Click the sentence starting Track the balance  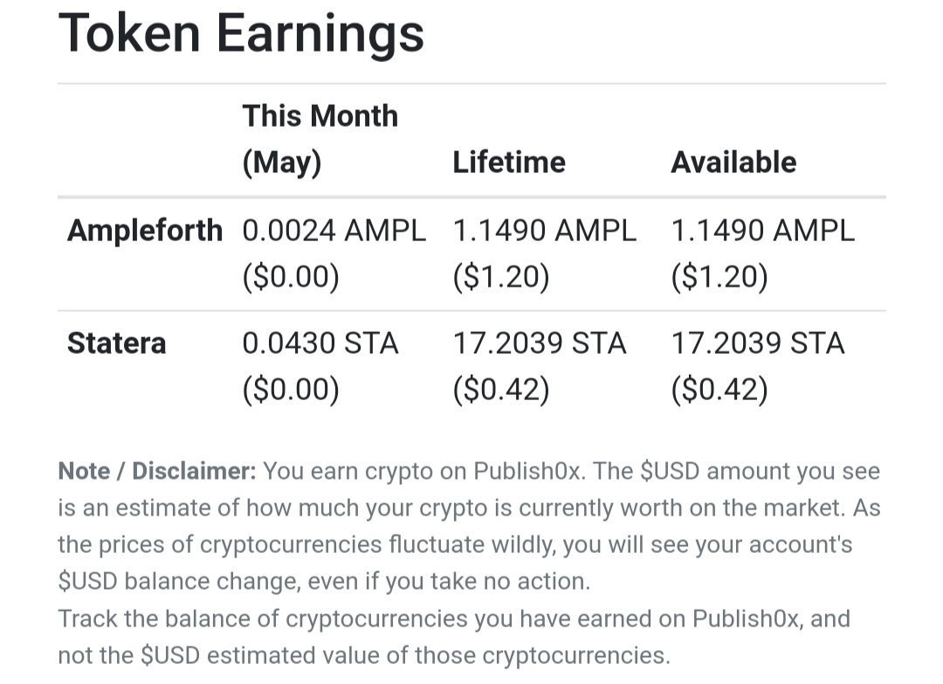click(x=454, y=637)
